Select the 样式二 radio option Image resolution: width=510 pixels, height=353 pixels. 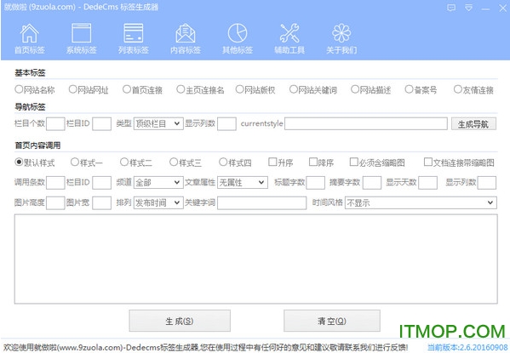pyautogui.click(x=124, y=162)
